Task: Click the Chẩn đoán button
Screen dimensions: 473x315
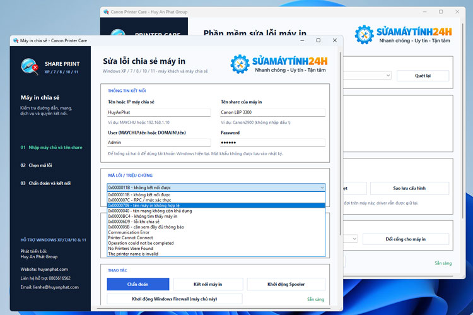Action: pos(138,284)
